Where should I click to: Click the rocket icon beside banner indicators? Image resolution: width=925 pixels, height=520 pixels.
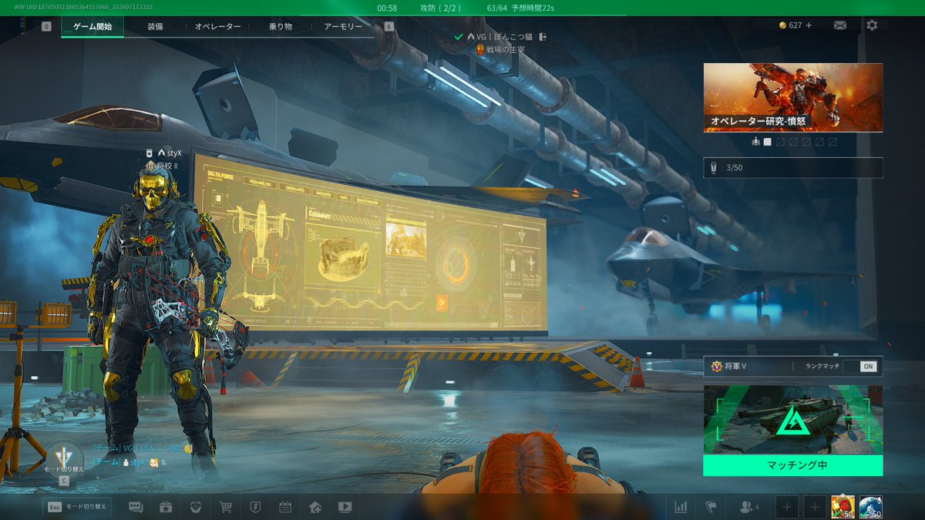(755, 142)
